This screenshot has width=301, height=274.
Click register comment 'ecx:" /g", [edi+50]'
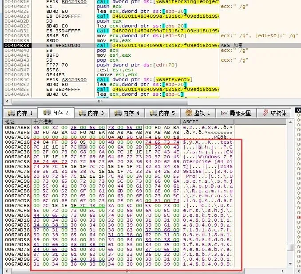(259, 35)
